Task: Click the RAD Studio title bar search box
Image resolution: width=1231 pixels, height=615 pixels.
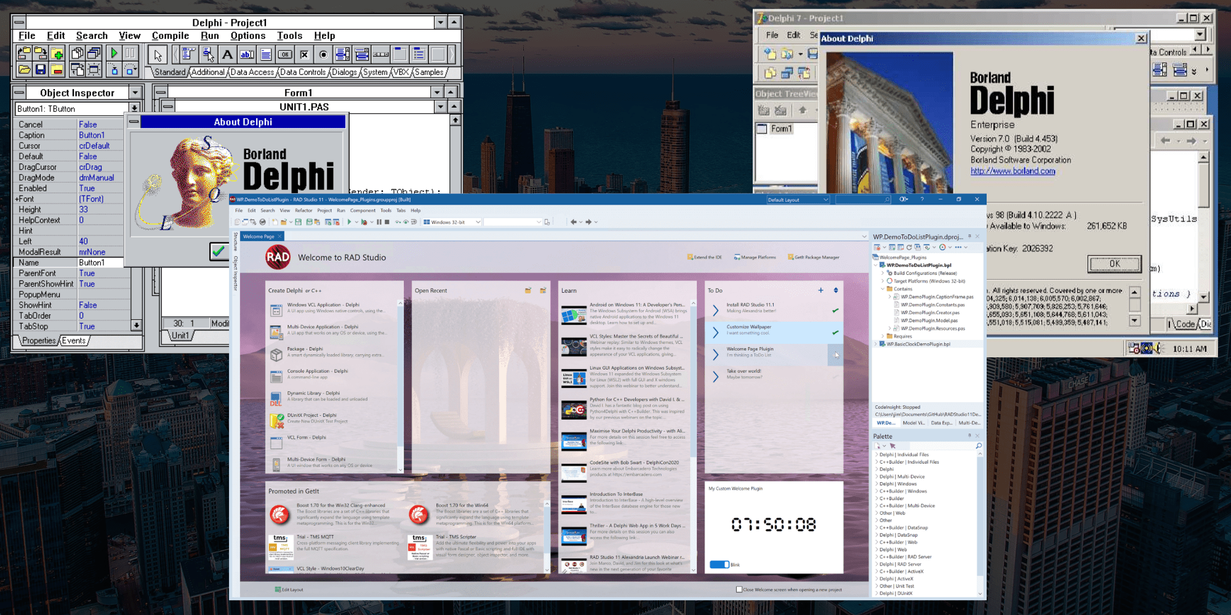Action: (x=863, y=199)
